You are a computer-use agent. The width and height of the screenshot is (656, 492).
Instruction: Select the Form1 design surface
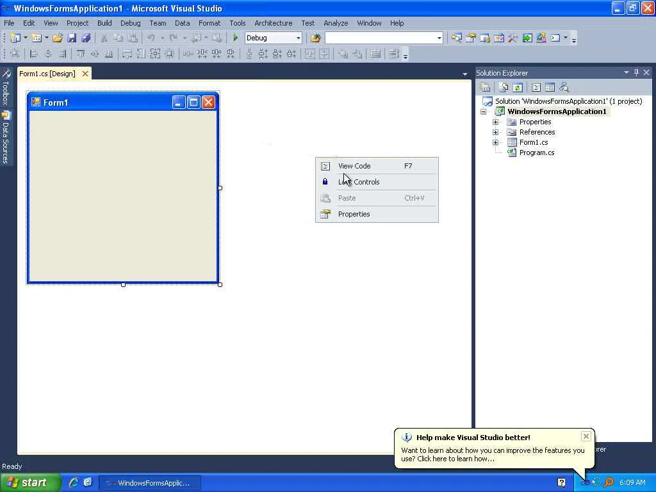tap(123, 196)
